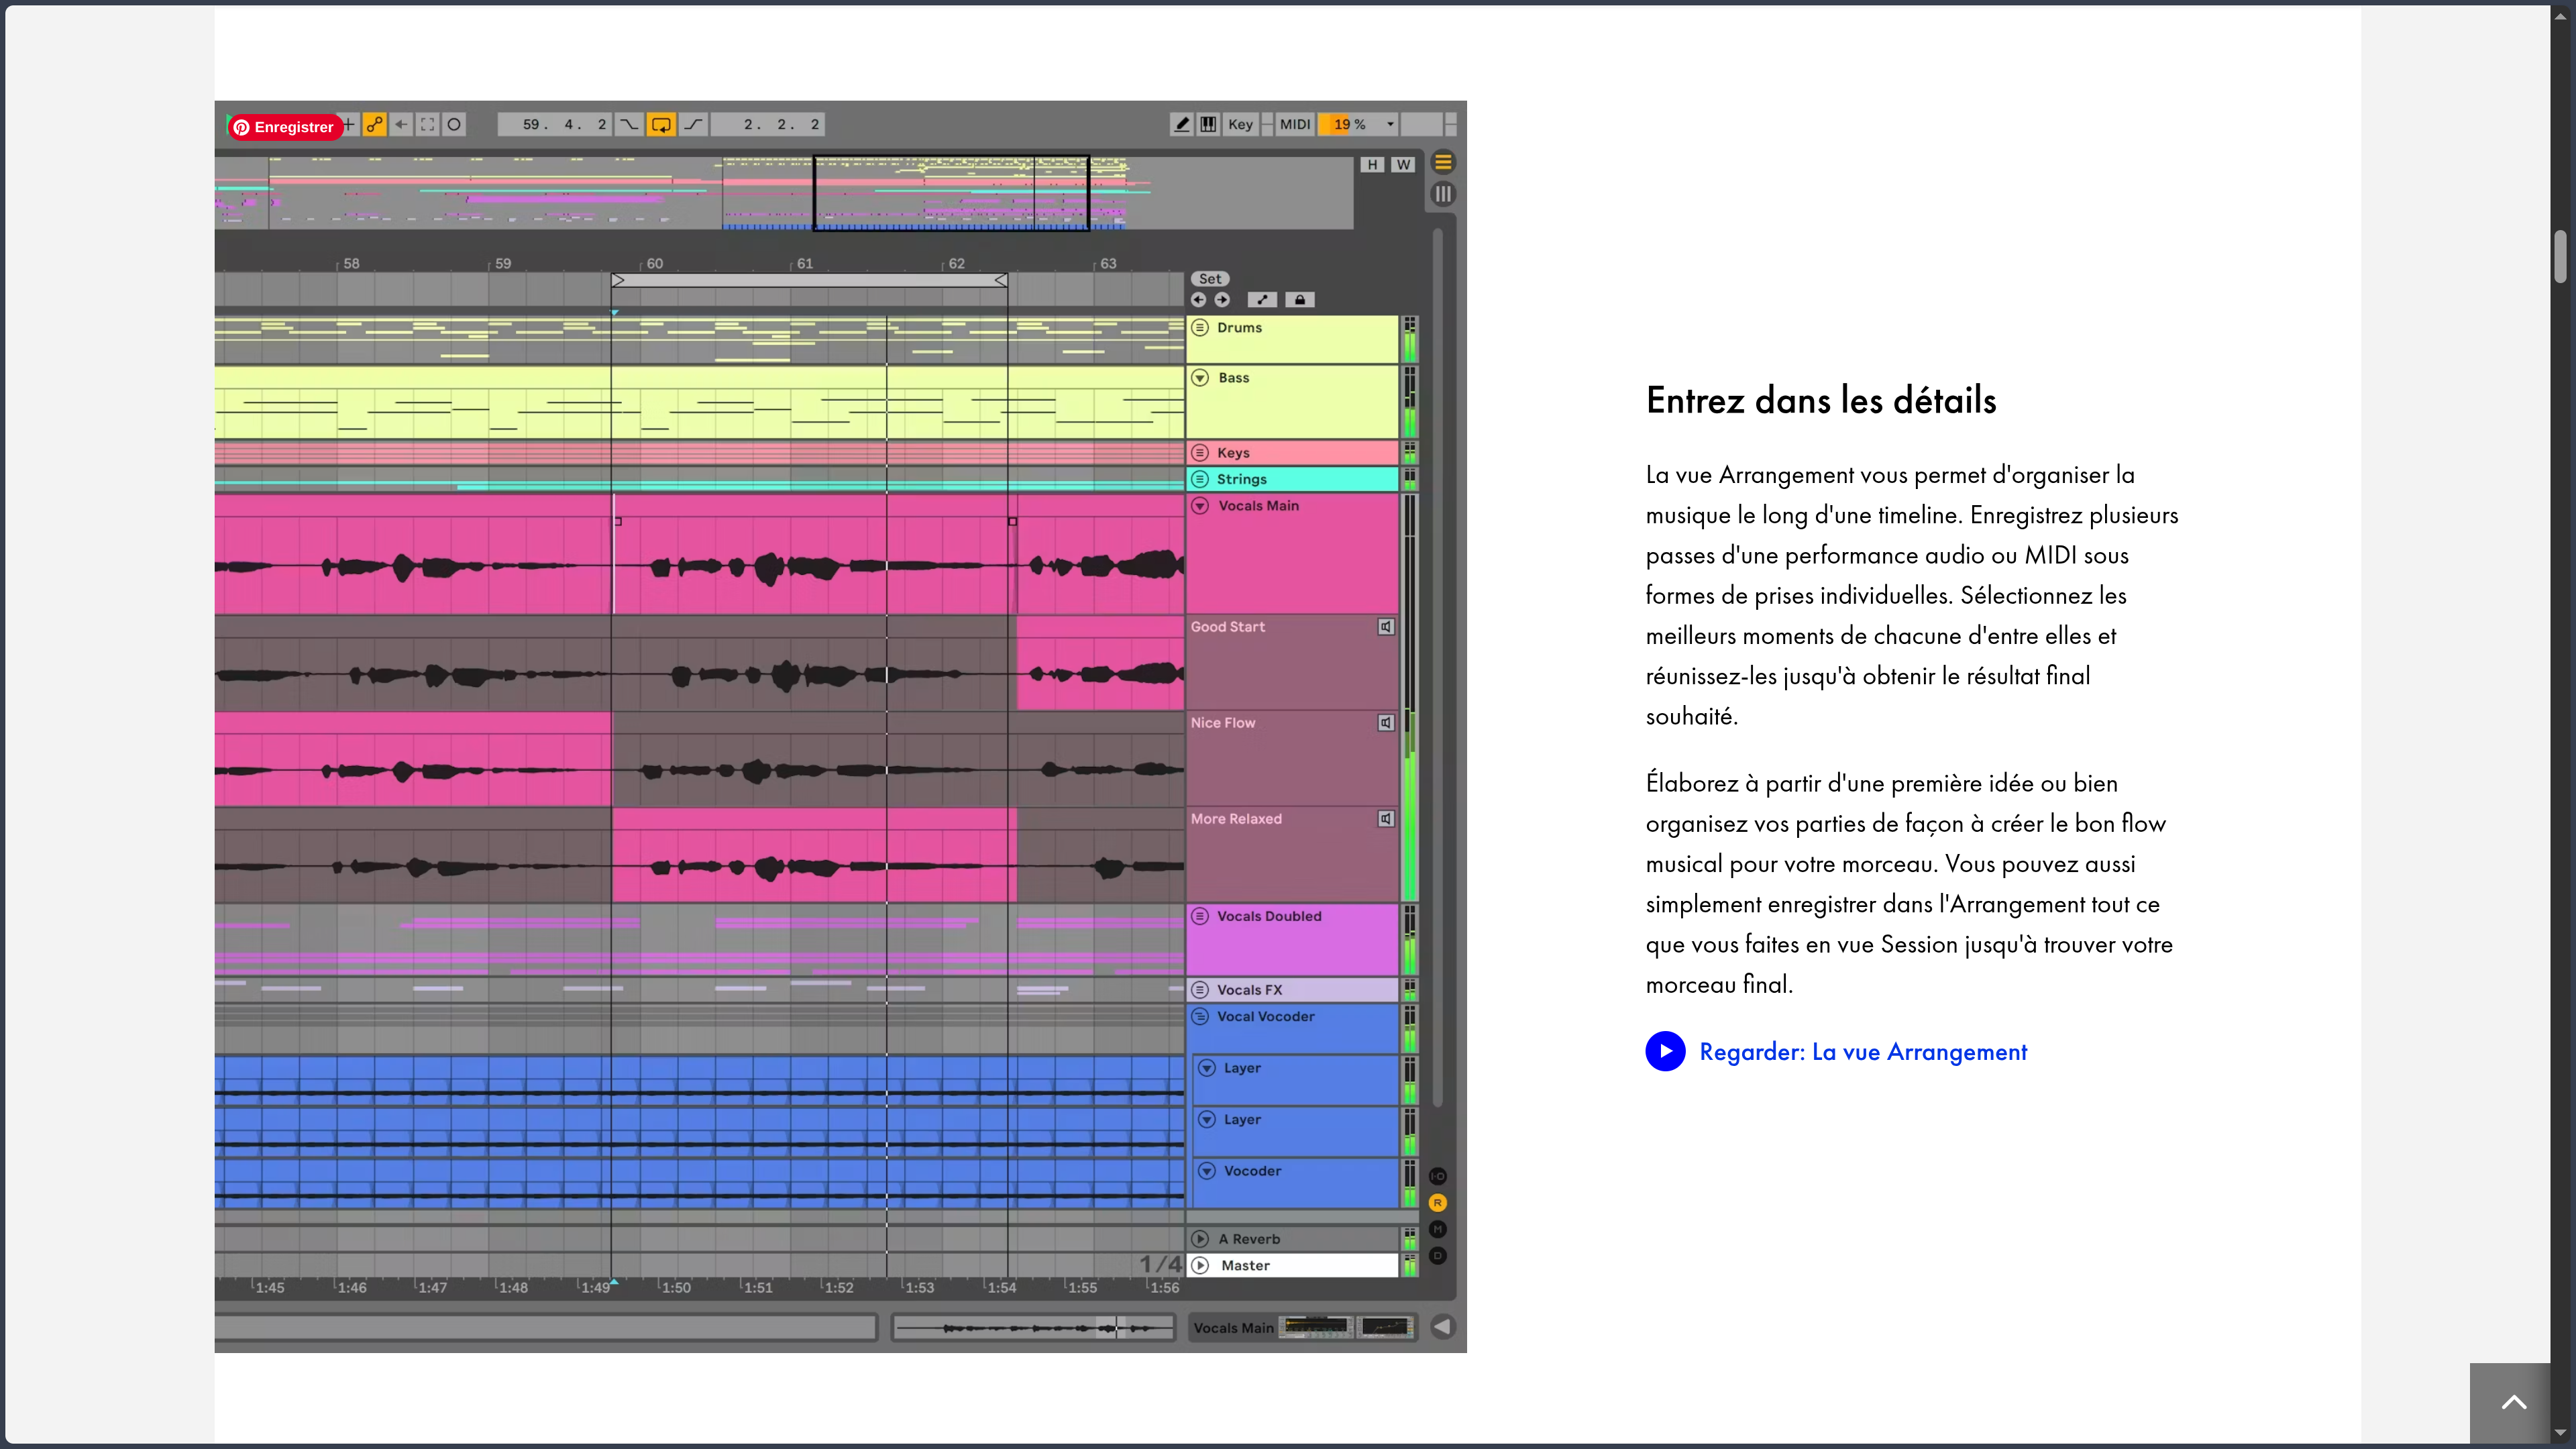2576x1449 pixels.
Task: Toggle the Computer MIDI Keyboard icon
Action: (1209, 125)
